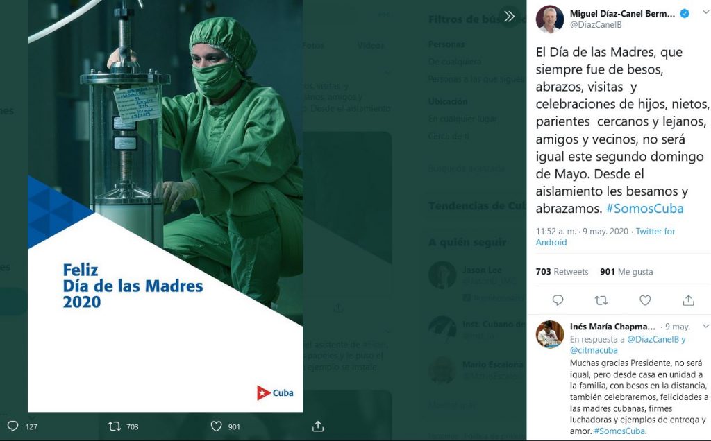711x441 pixels.
Task: Like via the 901 heart below image
Action: pos(217,426)
